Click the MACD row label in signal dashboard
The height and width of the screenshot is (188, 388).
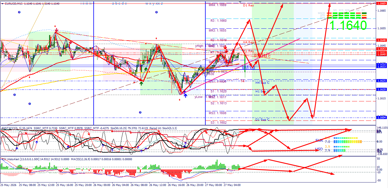321,13
